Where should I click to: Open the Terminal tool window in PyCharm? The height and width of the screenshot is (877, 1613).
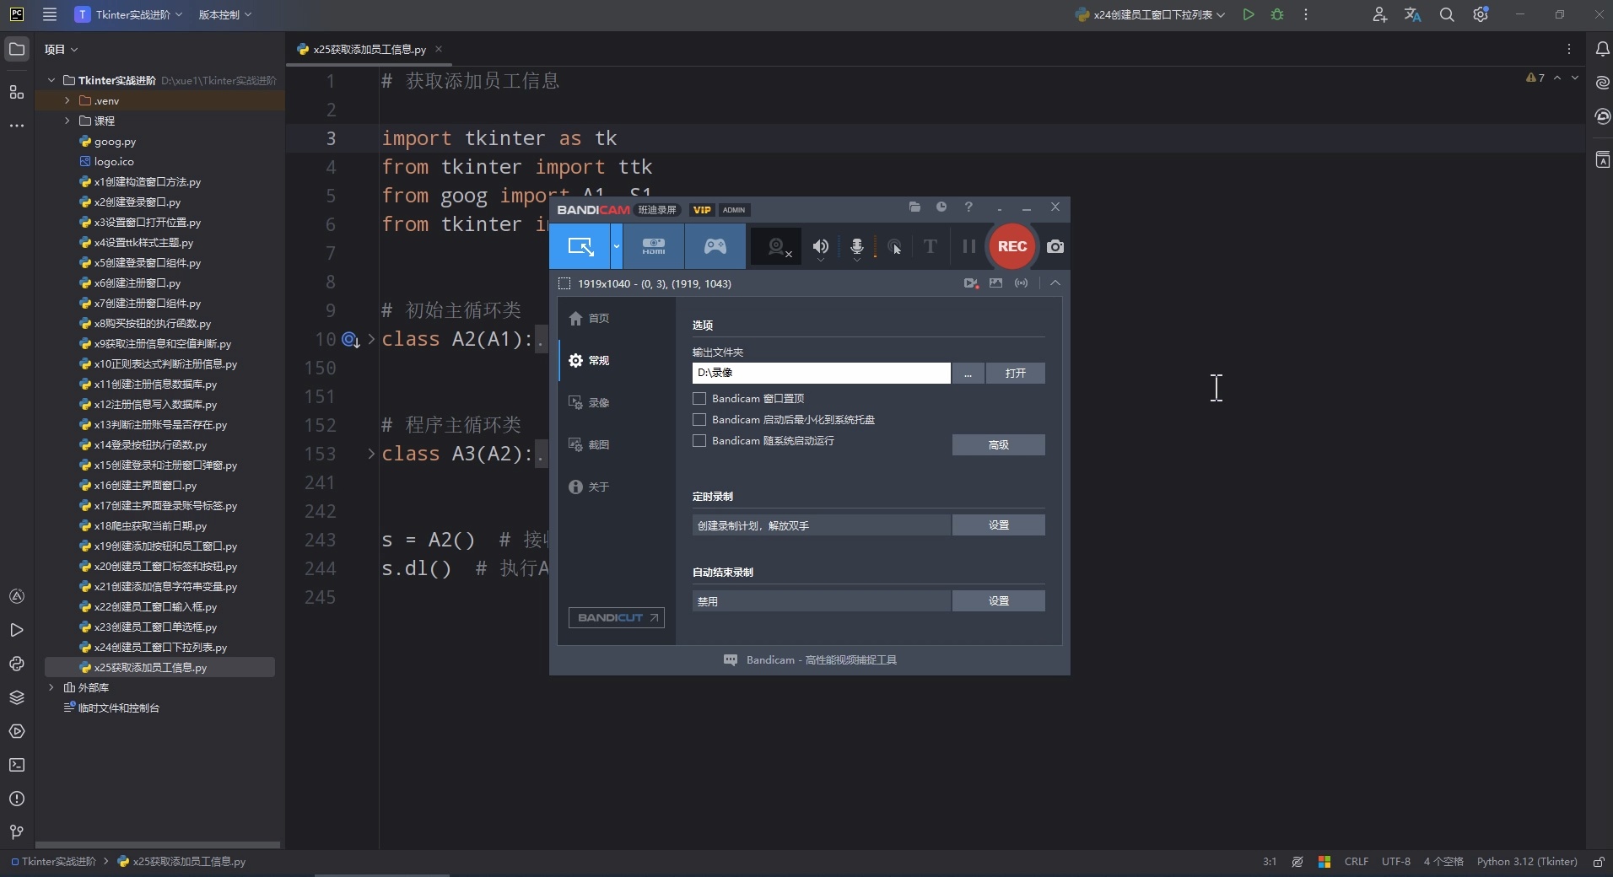click(17, 765)
